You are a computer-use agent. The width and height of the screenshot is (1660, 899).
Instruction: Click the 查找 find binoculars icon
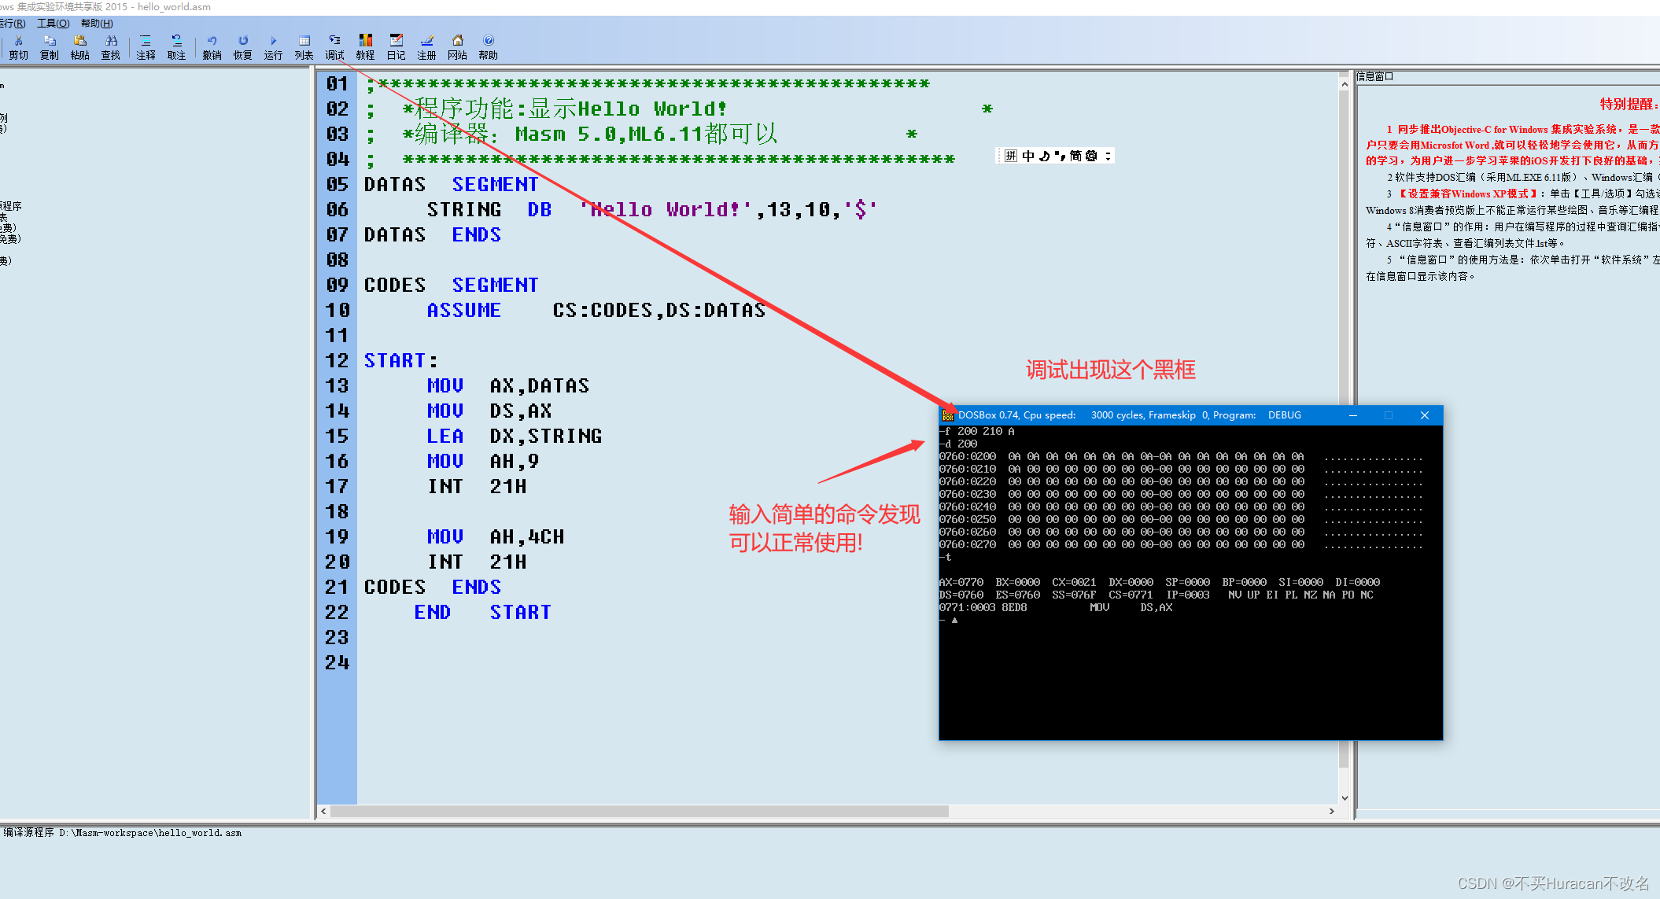(x=111, y=46)
